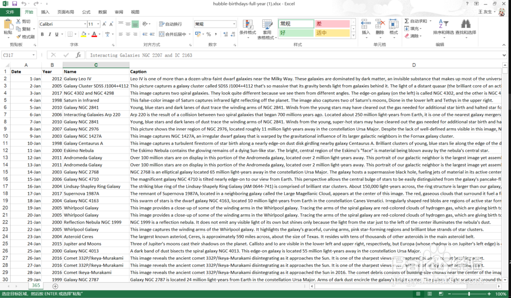
Task: Open the Name Box dropdown arrow
Action: point(33,55)
